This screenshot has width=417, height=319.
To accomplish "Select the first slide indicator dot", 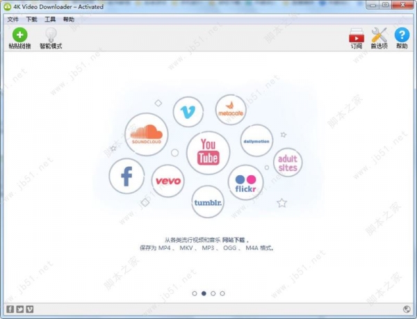I will tap(195, 293).
